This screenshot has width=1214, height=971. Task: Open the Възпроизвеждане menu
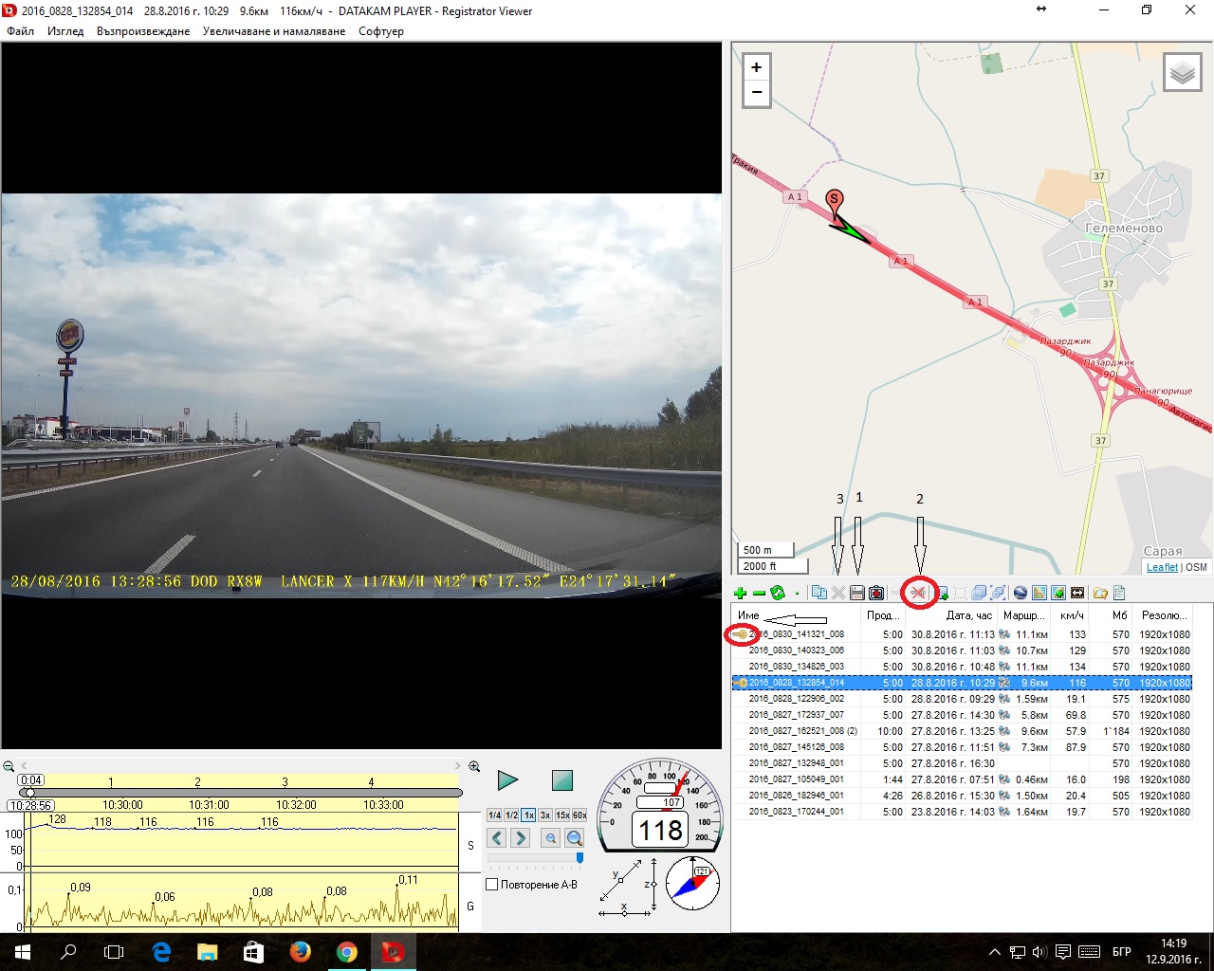coord(143,31)
